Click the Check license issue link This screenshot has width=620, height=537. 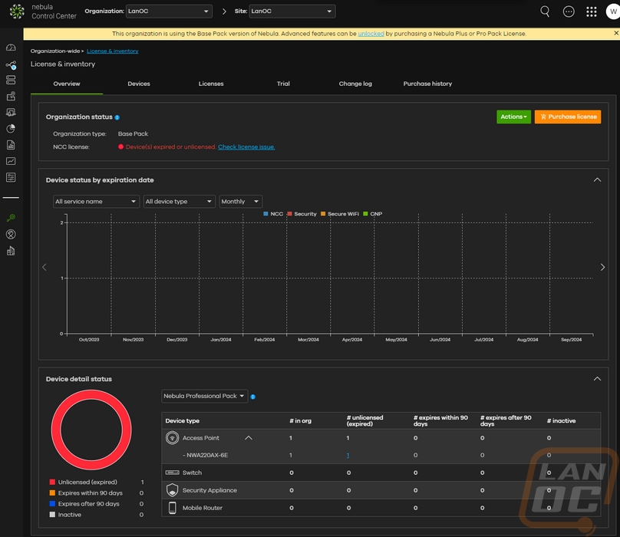click(x=246, y=147)
